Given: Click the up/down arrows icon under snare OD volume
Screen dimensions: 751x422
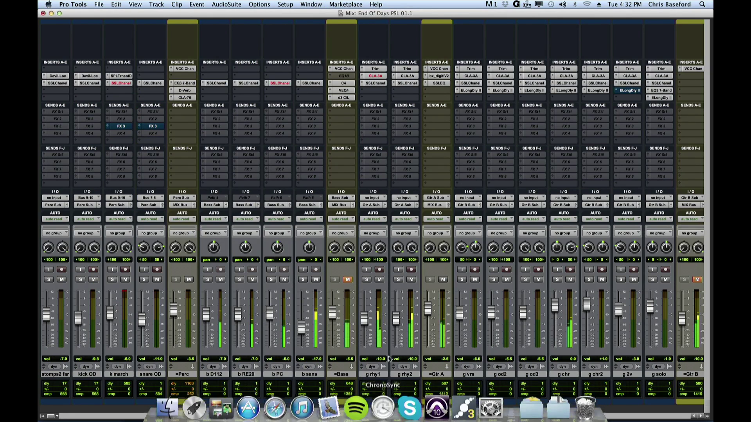Looking at the screenshot, I should [139, 367].
